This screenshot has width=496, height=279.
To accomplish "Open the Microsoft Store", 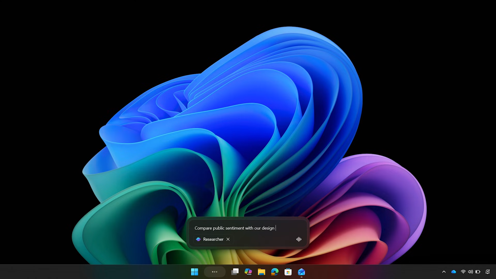I will (288, 272).
